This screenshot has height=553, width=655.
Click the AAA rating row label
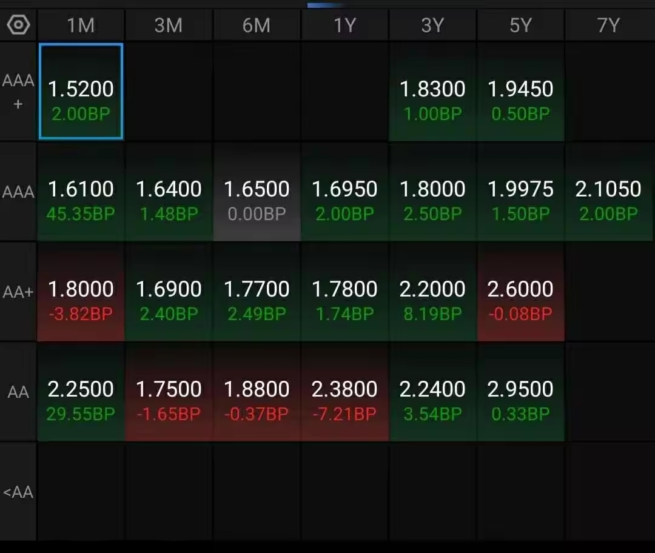(18, 192)
